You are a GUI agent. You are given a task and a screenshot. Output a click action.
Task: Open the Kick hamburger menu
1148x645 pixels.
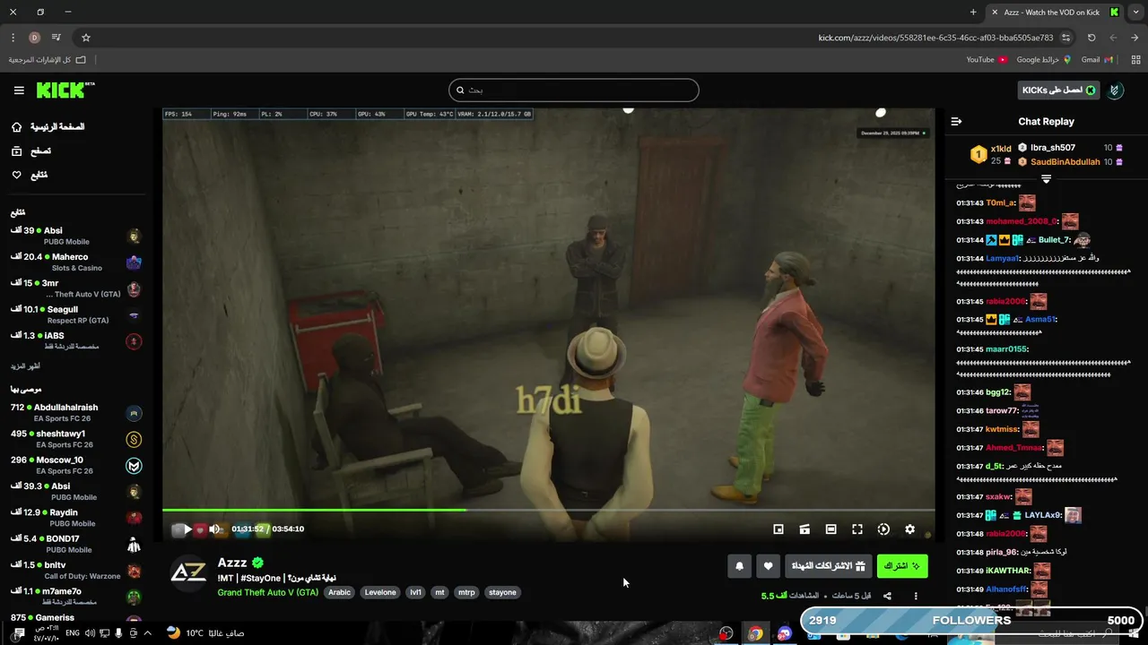tap(19, 90)
